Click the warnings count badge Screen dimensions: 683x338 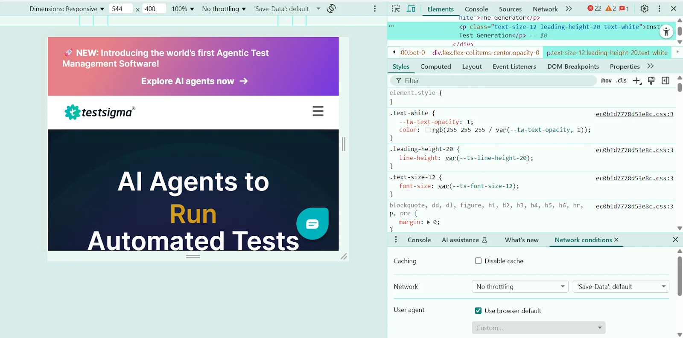[611, 9]
